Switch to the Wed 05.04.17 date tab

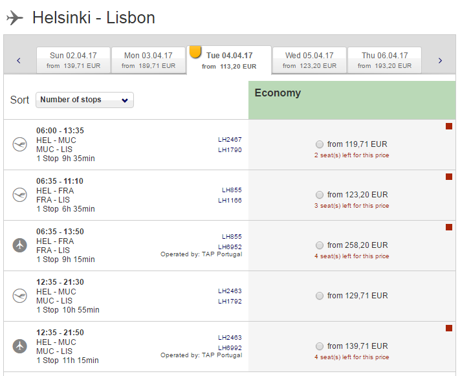point(309,60)
